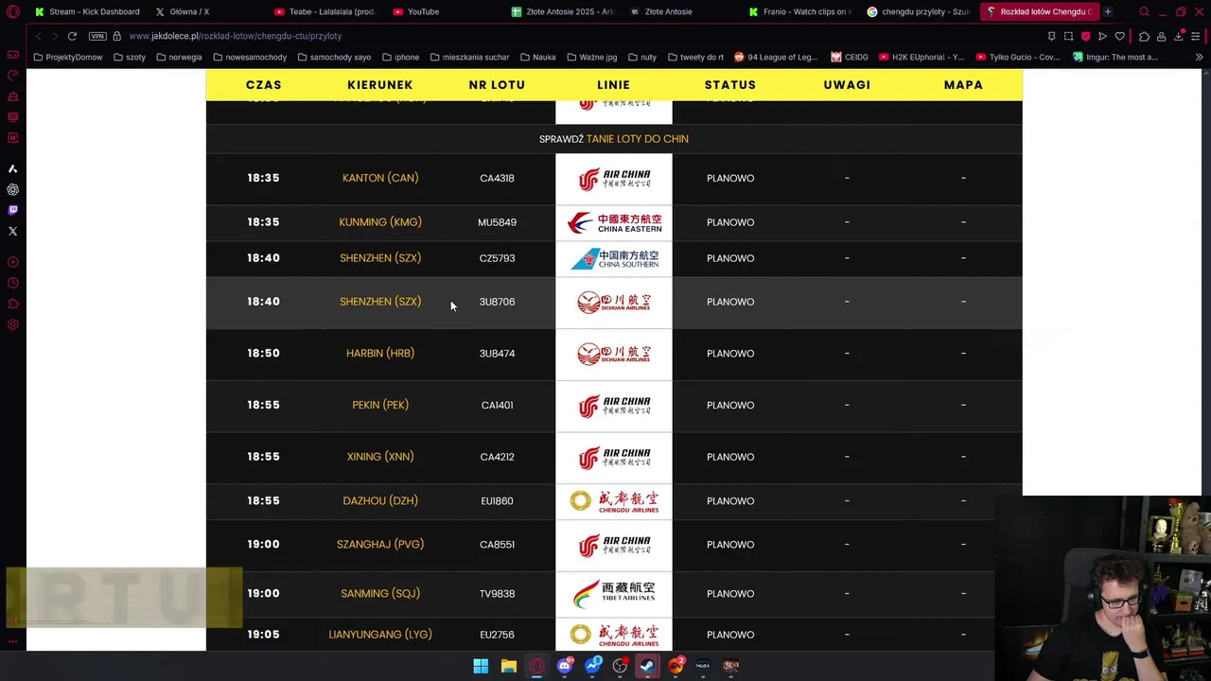Open 94 League of Legends bookmark
This screenshot has width=1211, height=681.
[x=776, y=57]
